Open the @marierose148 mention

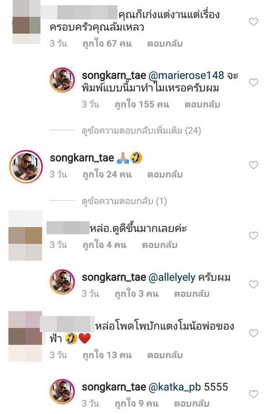click(186, 76)
